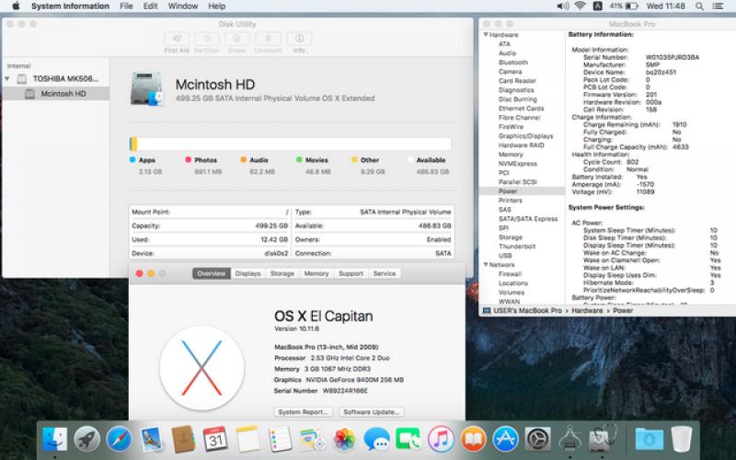Select Mcintosh HD volume in Disk Utility sidebar

(56, 94)
